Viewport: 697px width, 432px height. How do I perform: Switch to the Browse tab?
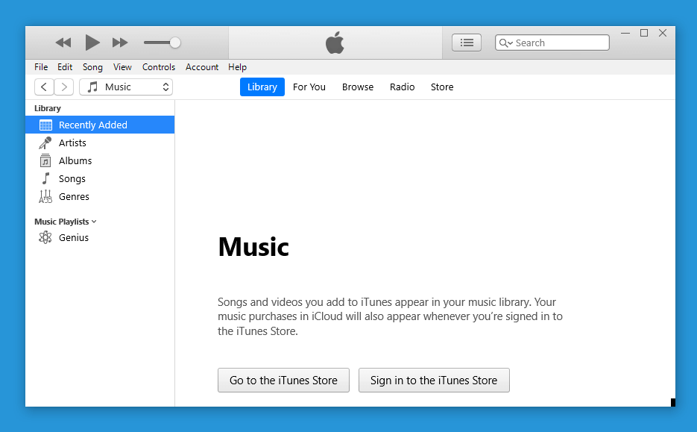click(x=358, y=87)
